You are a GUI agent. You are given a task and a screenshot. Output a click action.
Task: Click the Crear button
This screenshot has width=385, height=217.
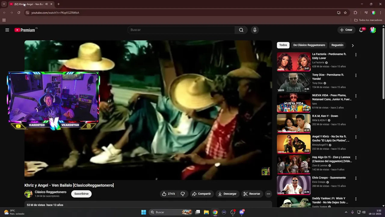coord(346,30)
